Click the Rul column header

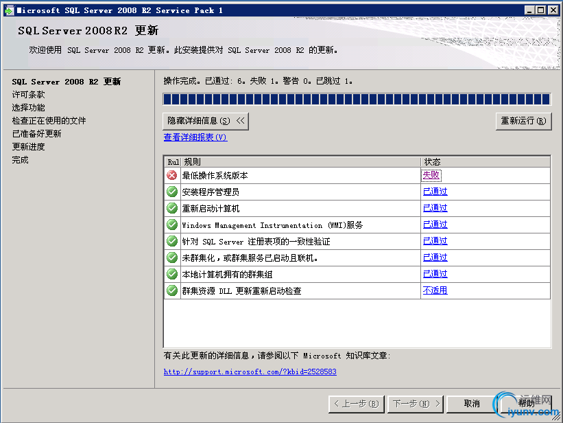pyautogui.click(x=173, y=162)
